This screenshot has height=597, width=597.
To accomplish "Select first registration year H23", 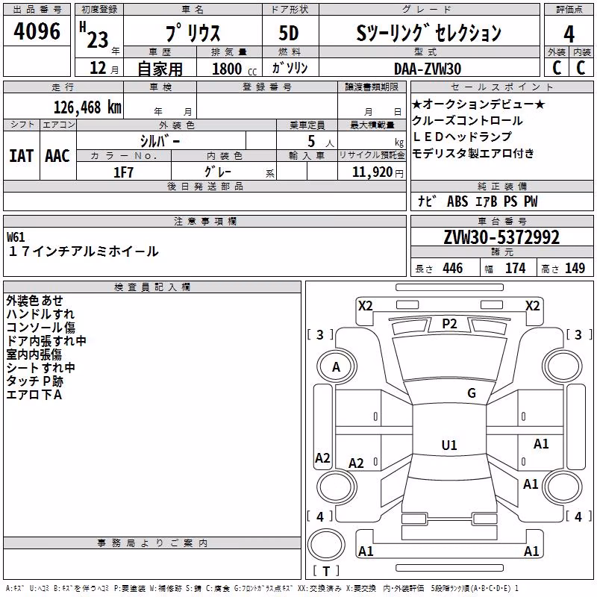I will [94, 35].
